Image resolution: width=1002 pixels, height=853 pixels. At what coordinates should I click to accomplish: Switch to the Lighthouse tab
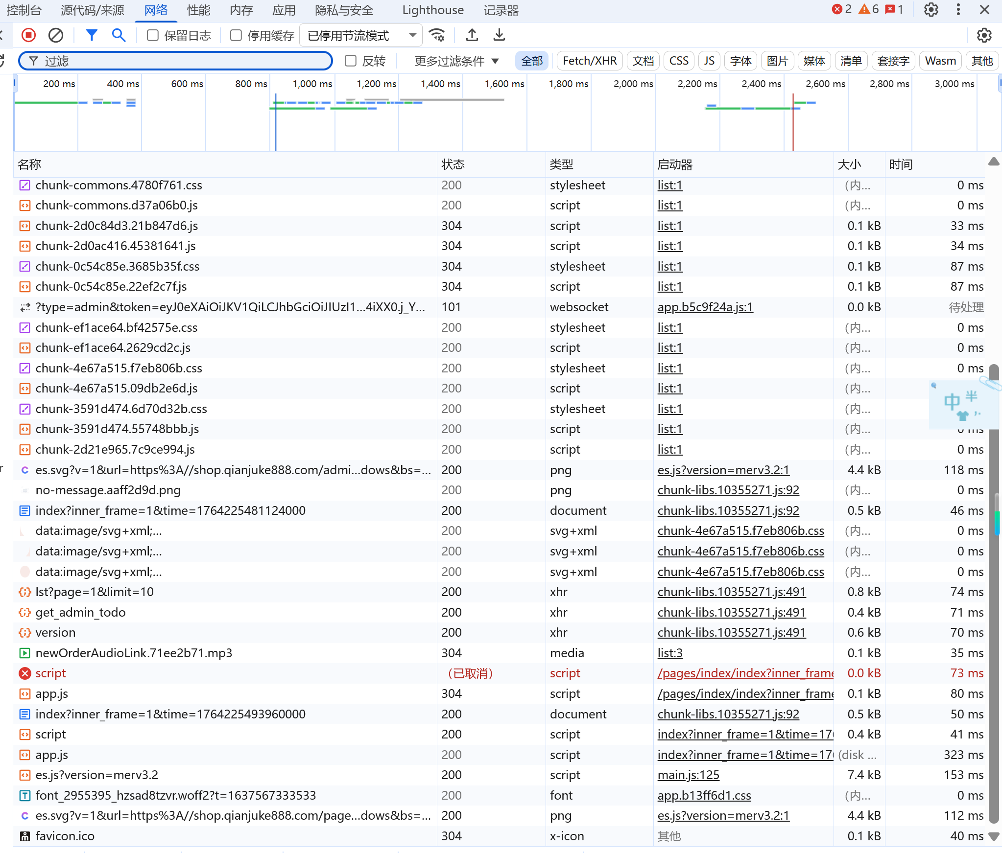tap(432, 10)
